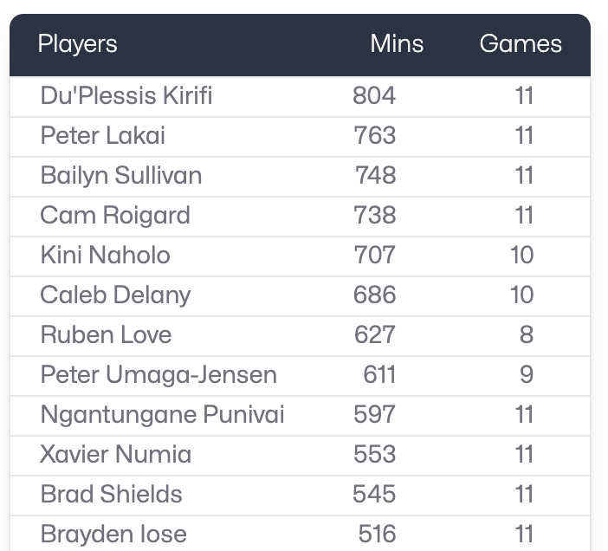The image size is (608, 551).
Task: Select Xavier Numia's 553 minutes value
Action: [x=374, y=454]
